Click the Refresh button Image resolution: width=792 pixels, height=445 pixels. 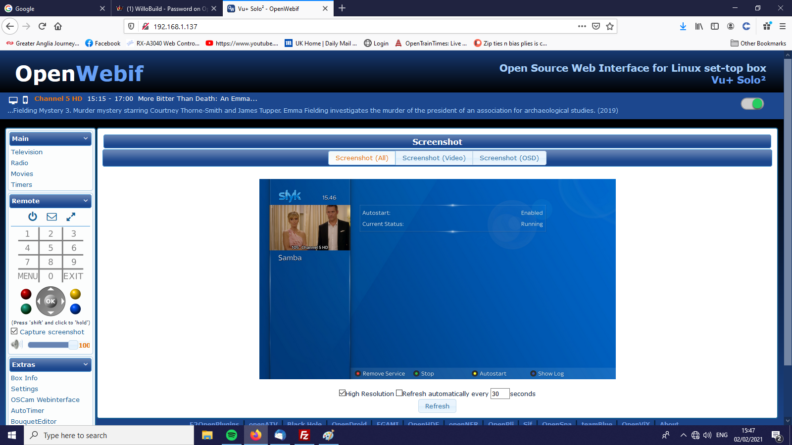pos(437,406)
